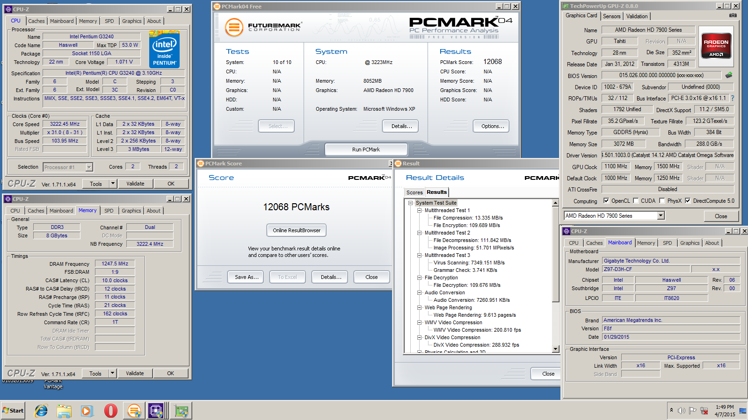Click the GPU-Z title bar app icon
This screenshot has width=748, height=420.
tap(566, 6)
